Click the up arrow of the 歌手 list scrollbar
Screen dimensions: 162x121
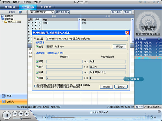point(79,20)
